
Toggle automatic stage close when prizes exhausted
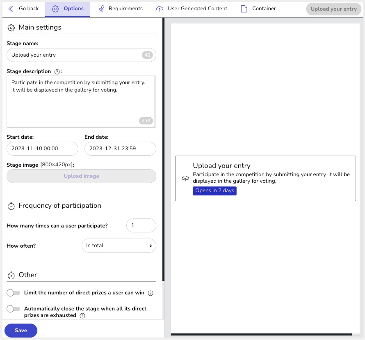[14, 309]
